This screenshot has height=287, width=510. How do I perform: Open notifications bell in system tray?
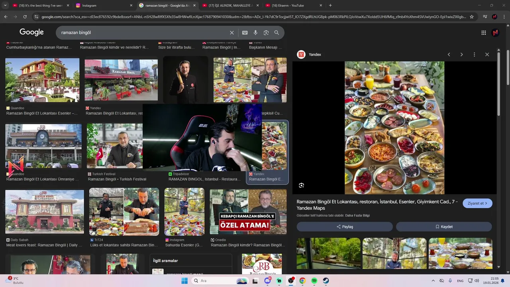coord(502,281)
